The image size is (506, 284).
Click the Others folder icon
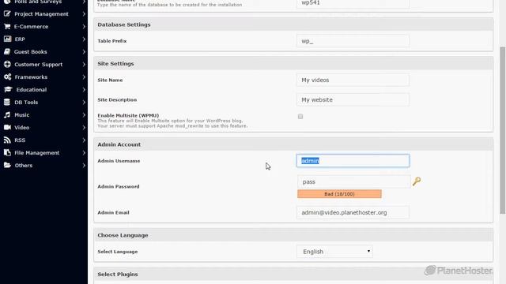pyautogui.click(x=7, y=165)
